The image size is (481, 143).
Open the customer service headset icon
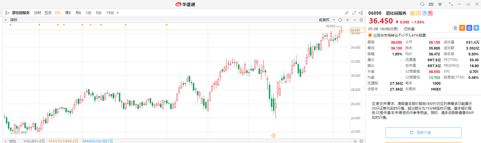pyautogui.click(x=422, y=4)
